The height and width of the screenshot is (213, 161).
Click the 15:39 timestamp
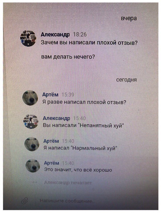68,95
